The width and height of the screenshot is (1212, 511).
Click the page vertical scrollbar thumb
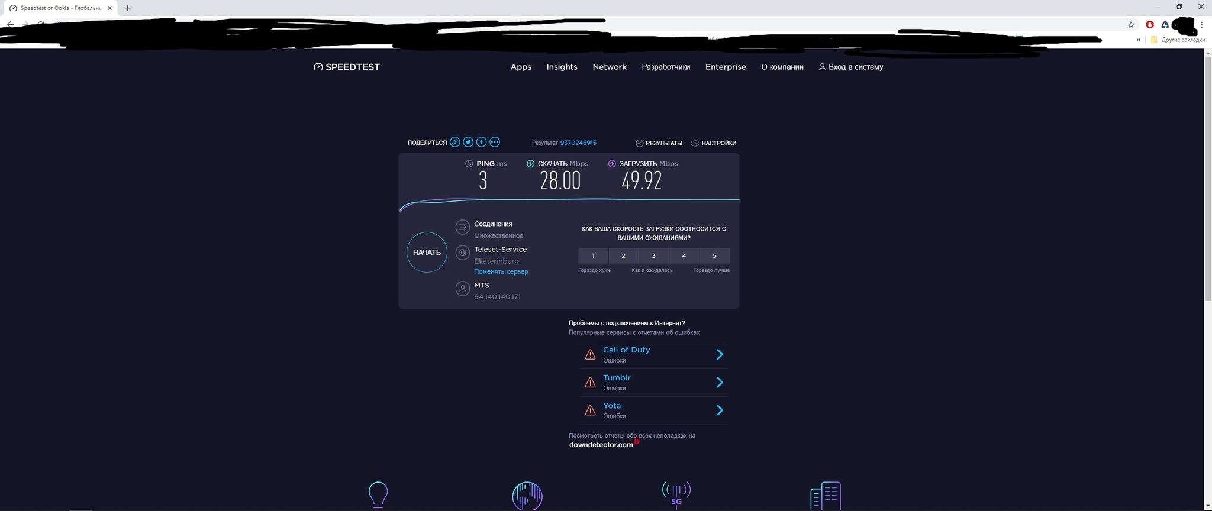coord(1208,179)
